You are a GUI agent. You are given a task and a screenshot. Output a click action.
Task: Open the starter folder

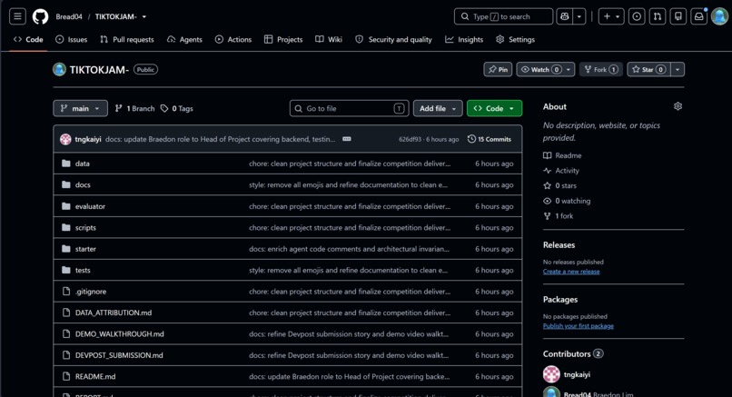tap(85, 249)
